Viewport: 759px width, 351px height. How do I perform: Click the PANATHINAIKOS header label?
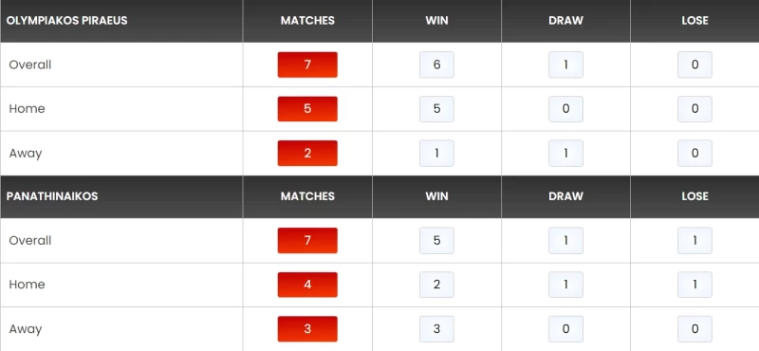(52, 196)
